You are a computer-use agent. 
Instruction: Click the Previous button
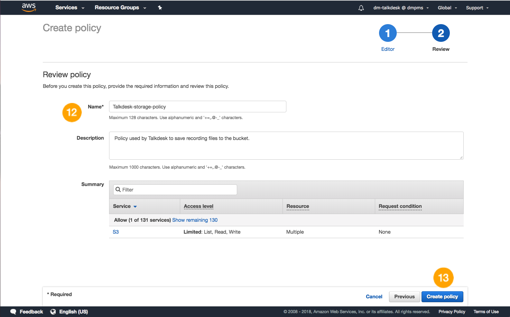click(404, 297)
